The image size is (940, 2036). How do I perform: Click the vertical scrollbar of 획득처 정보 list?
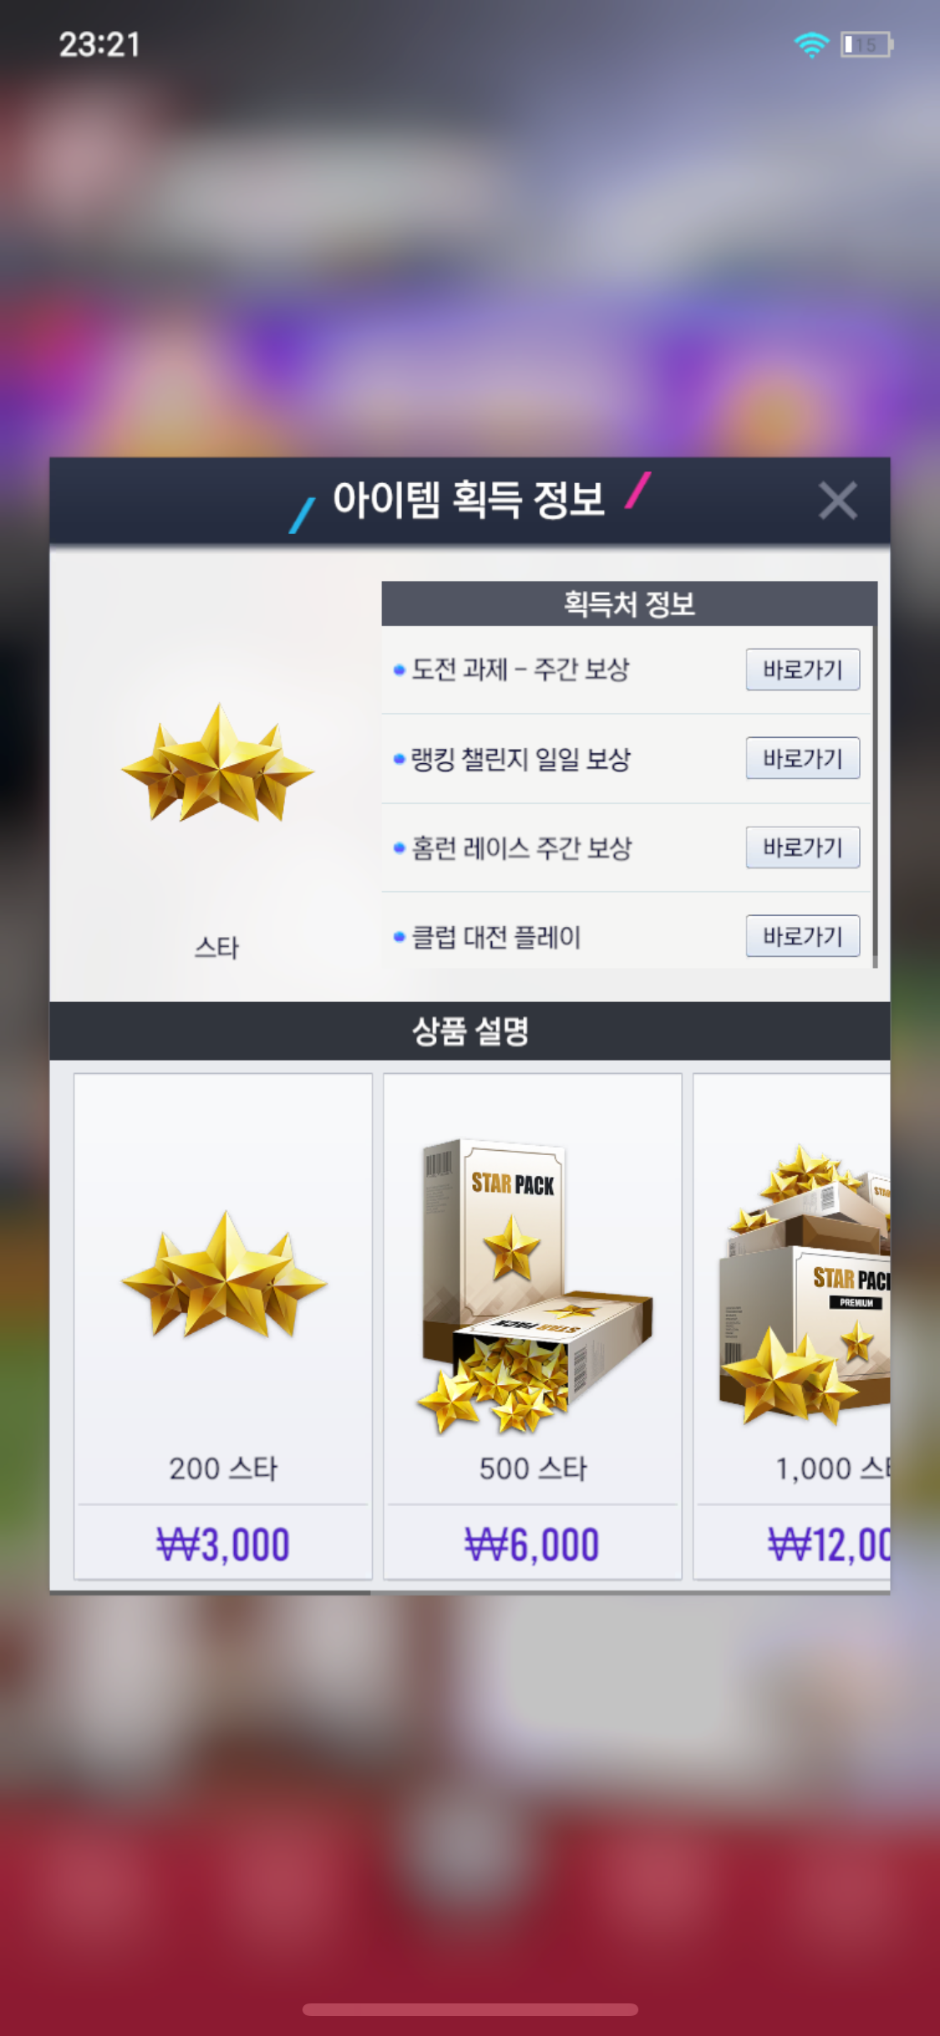[875, 796]
